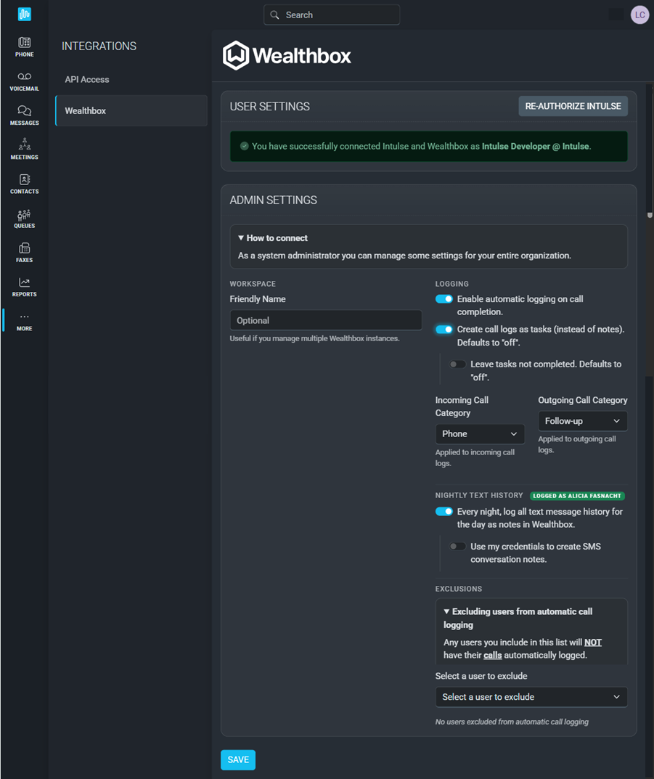Click the Nightly Text History label
This screenshot has width=654, height=779.
click(479, 495)
